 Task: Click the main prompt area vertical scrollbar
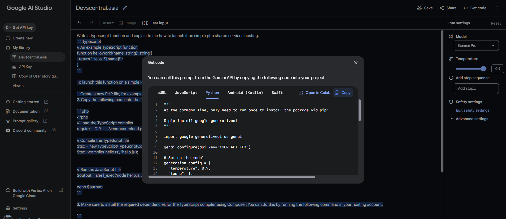coord(442,101)
